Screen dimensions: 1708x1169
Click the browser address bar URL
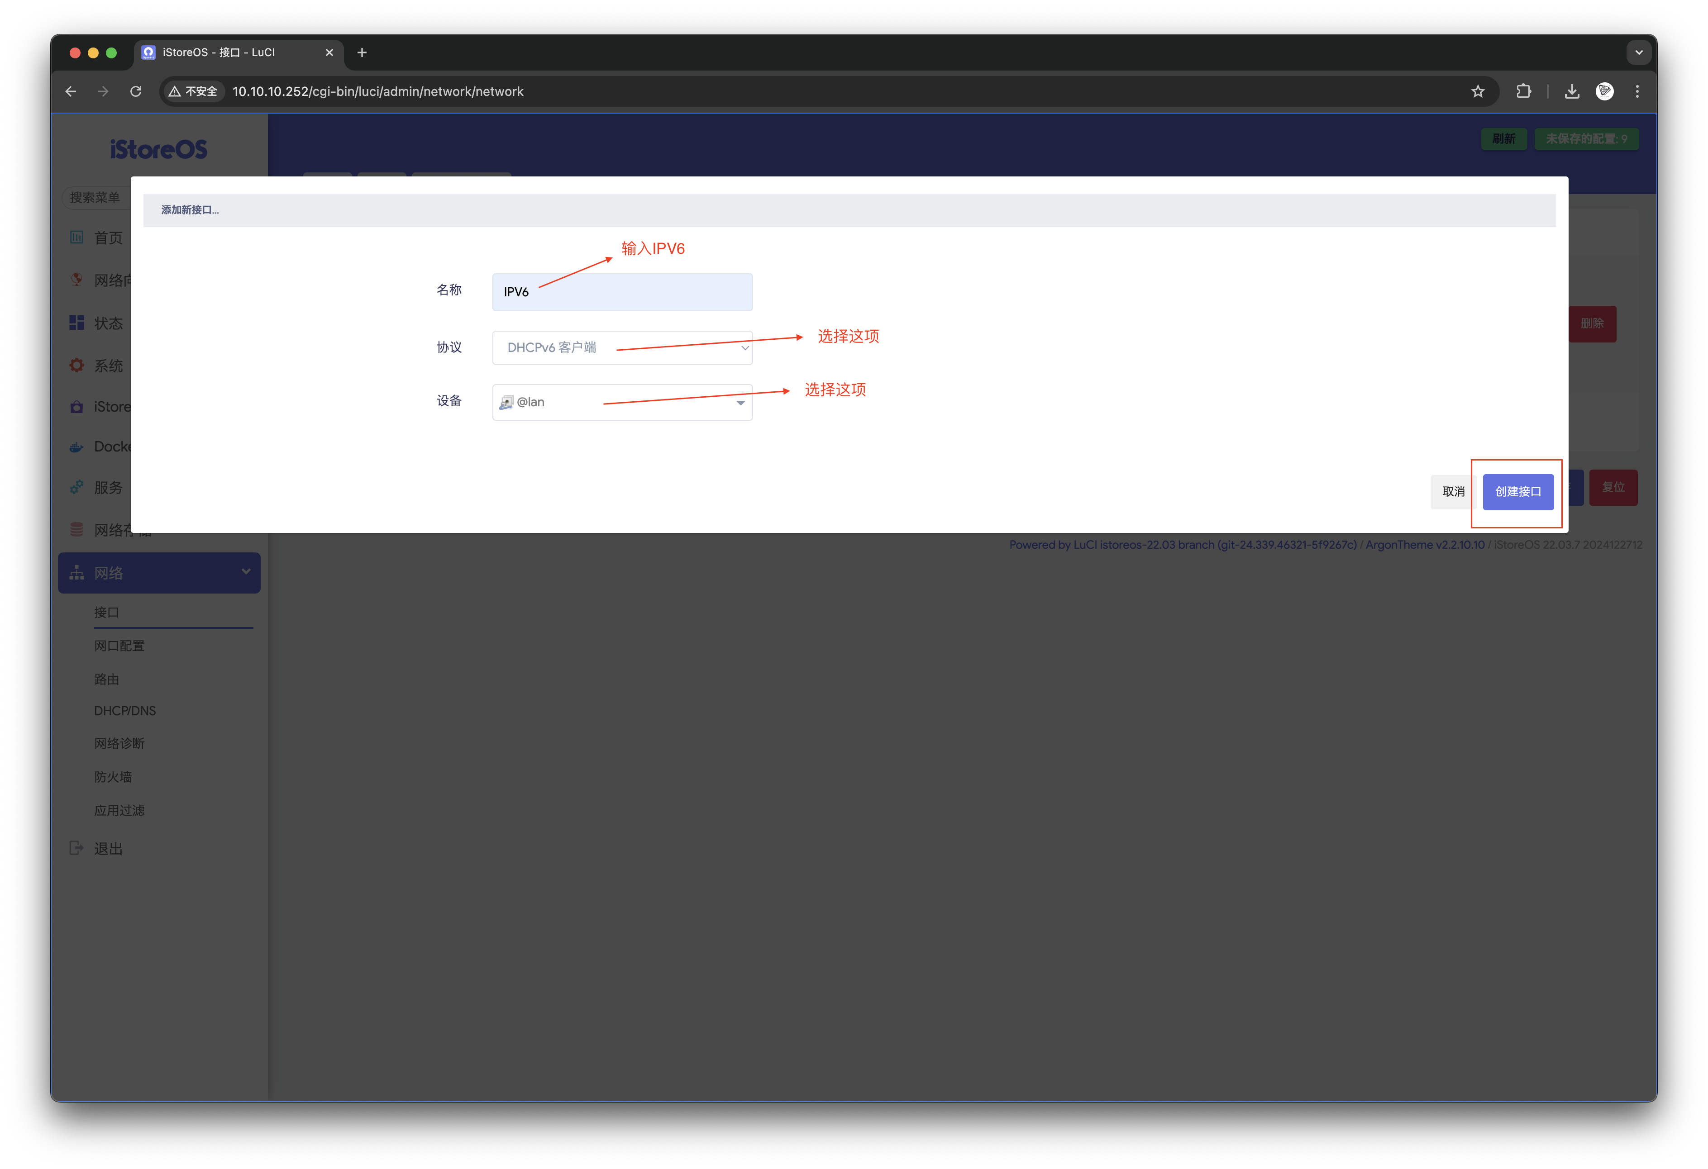tap(378, 91)
